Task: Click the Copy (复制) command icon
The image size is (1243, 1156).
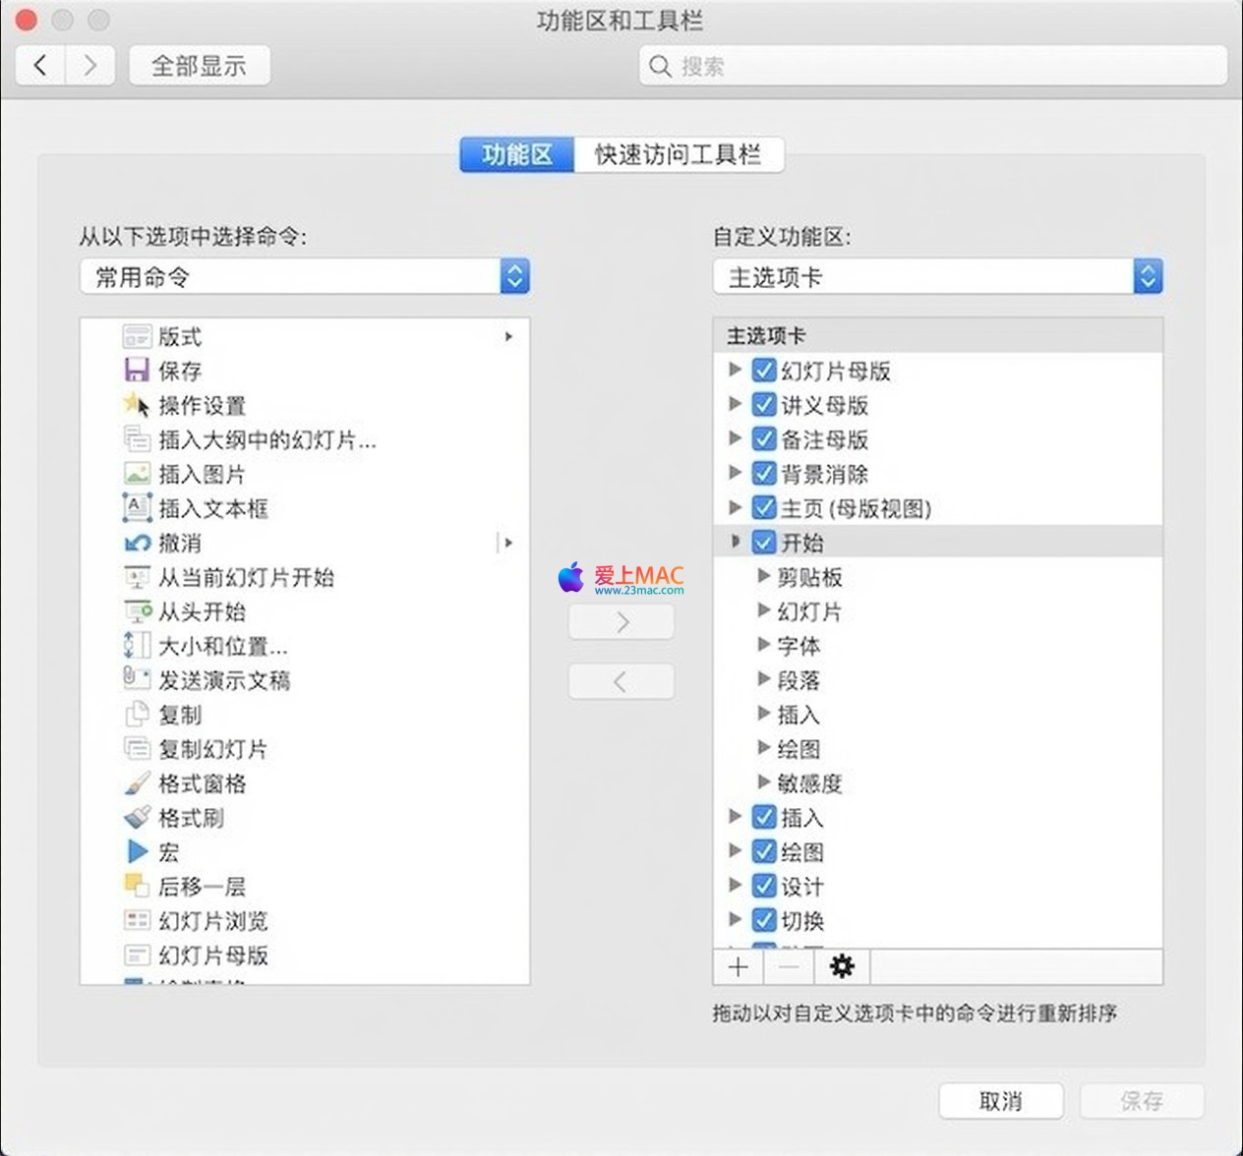Action: click(x=137, y=715)
